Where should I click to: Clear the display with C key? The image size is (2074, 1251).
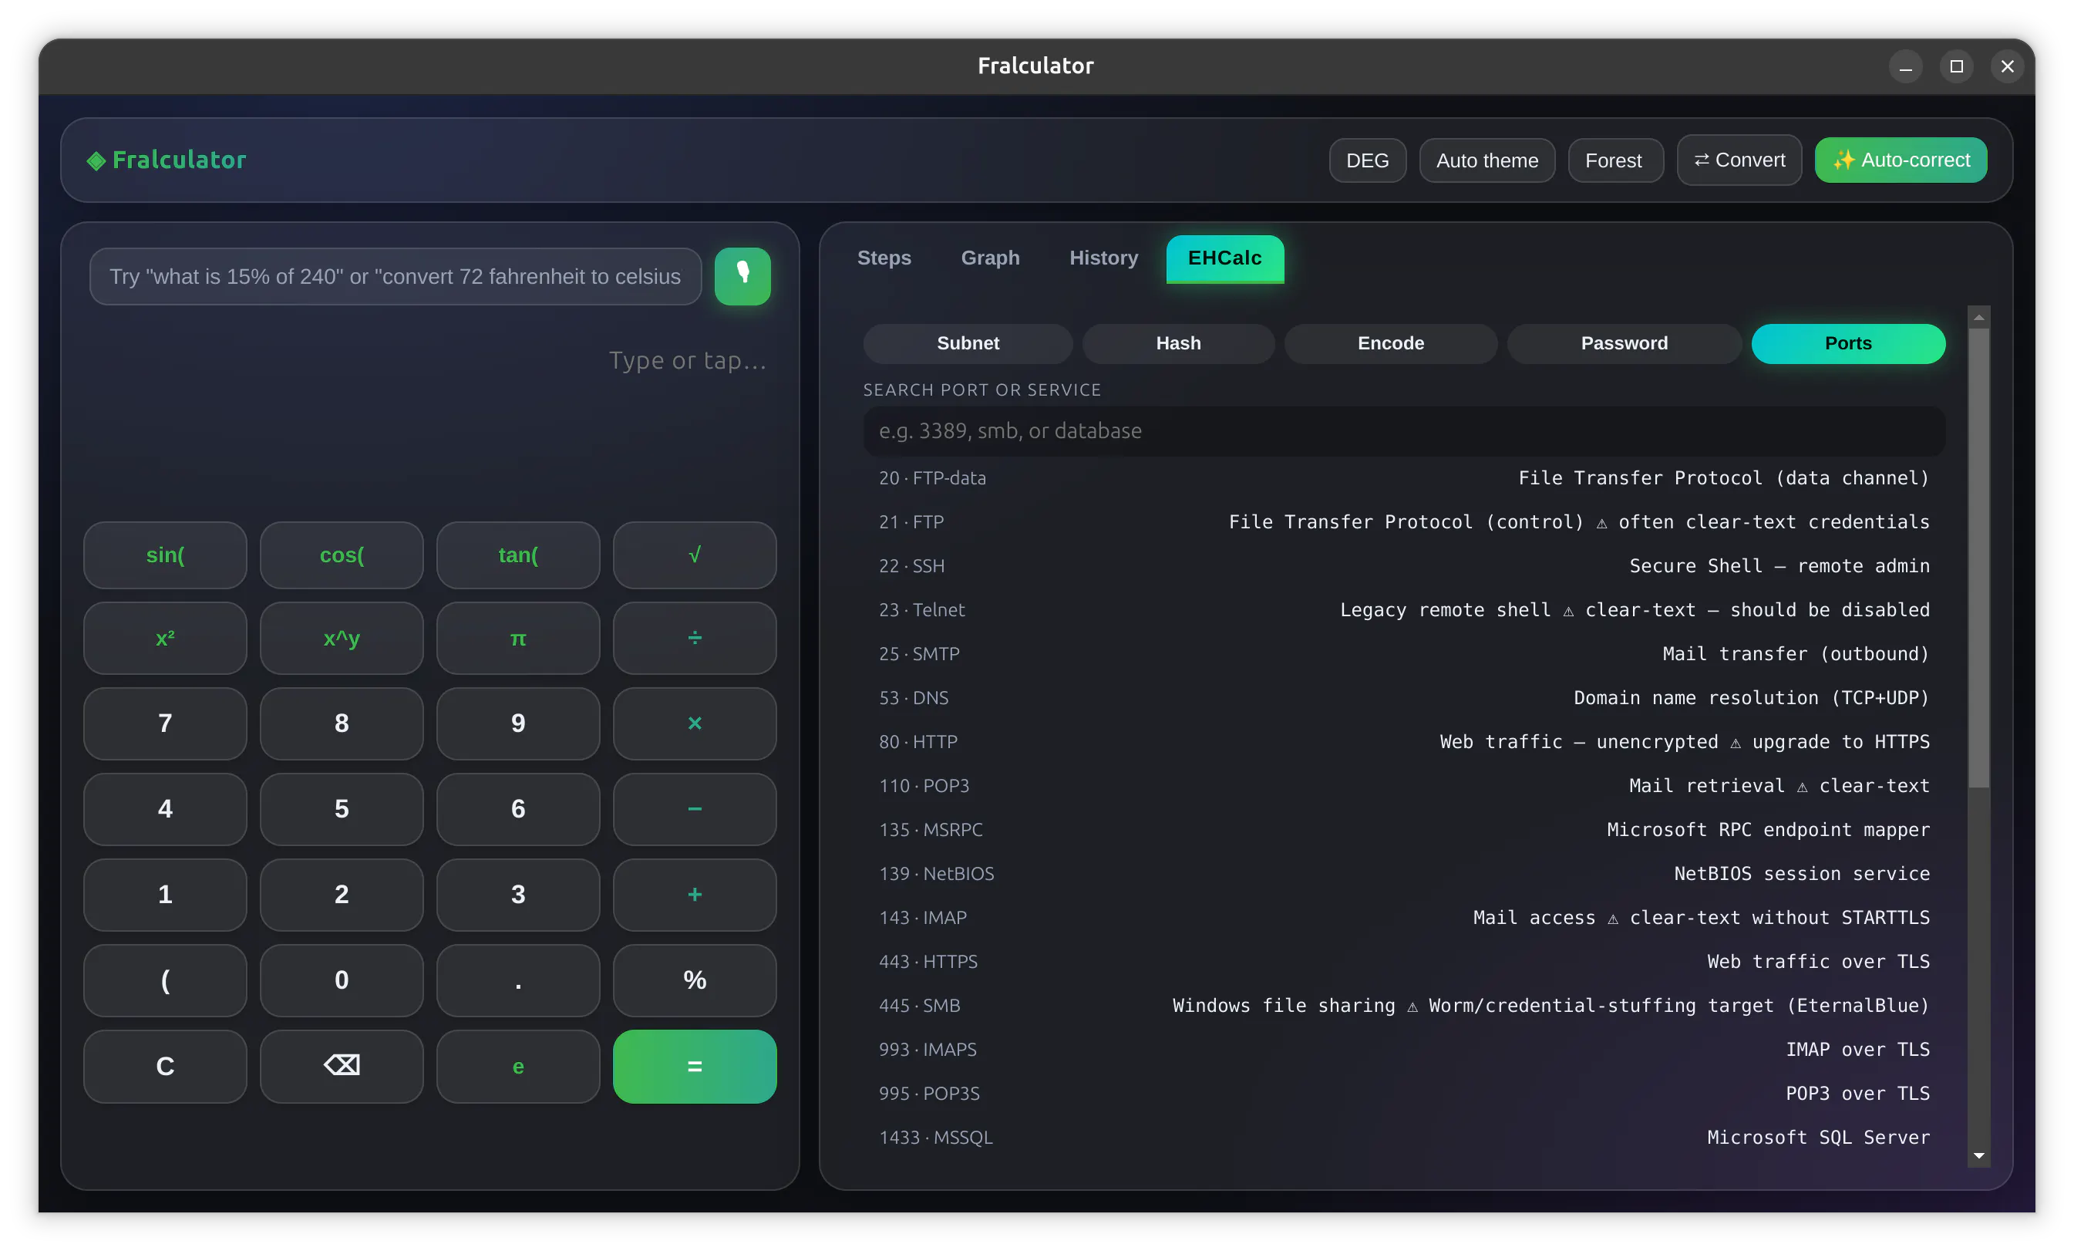[165, 1066]
